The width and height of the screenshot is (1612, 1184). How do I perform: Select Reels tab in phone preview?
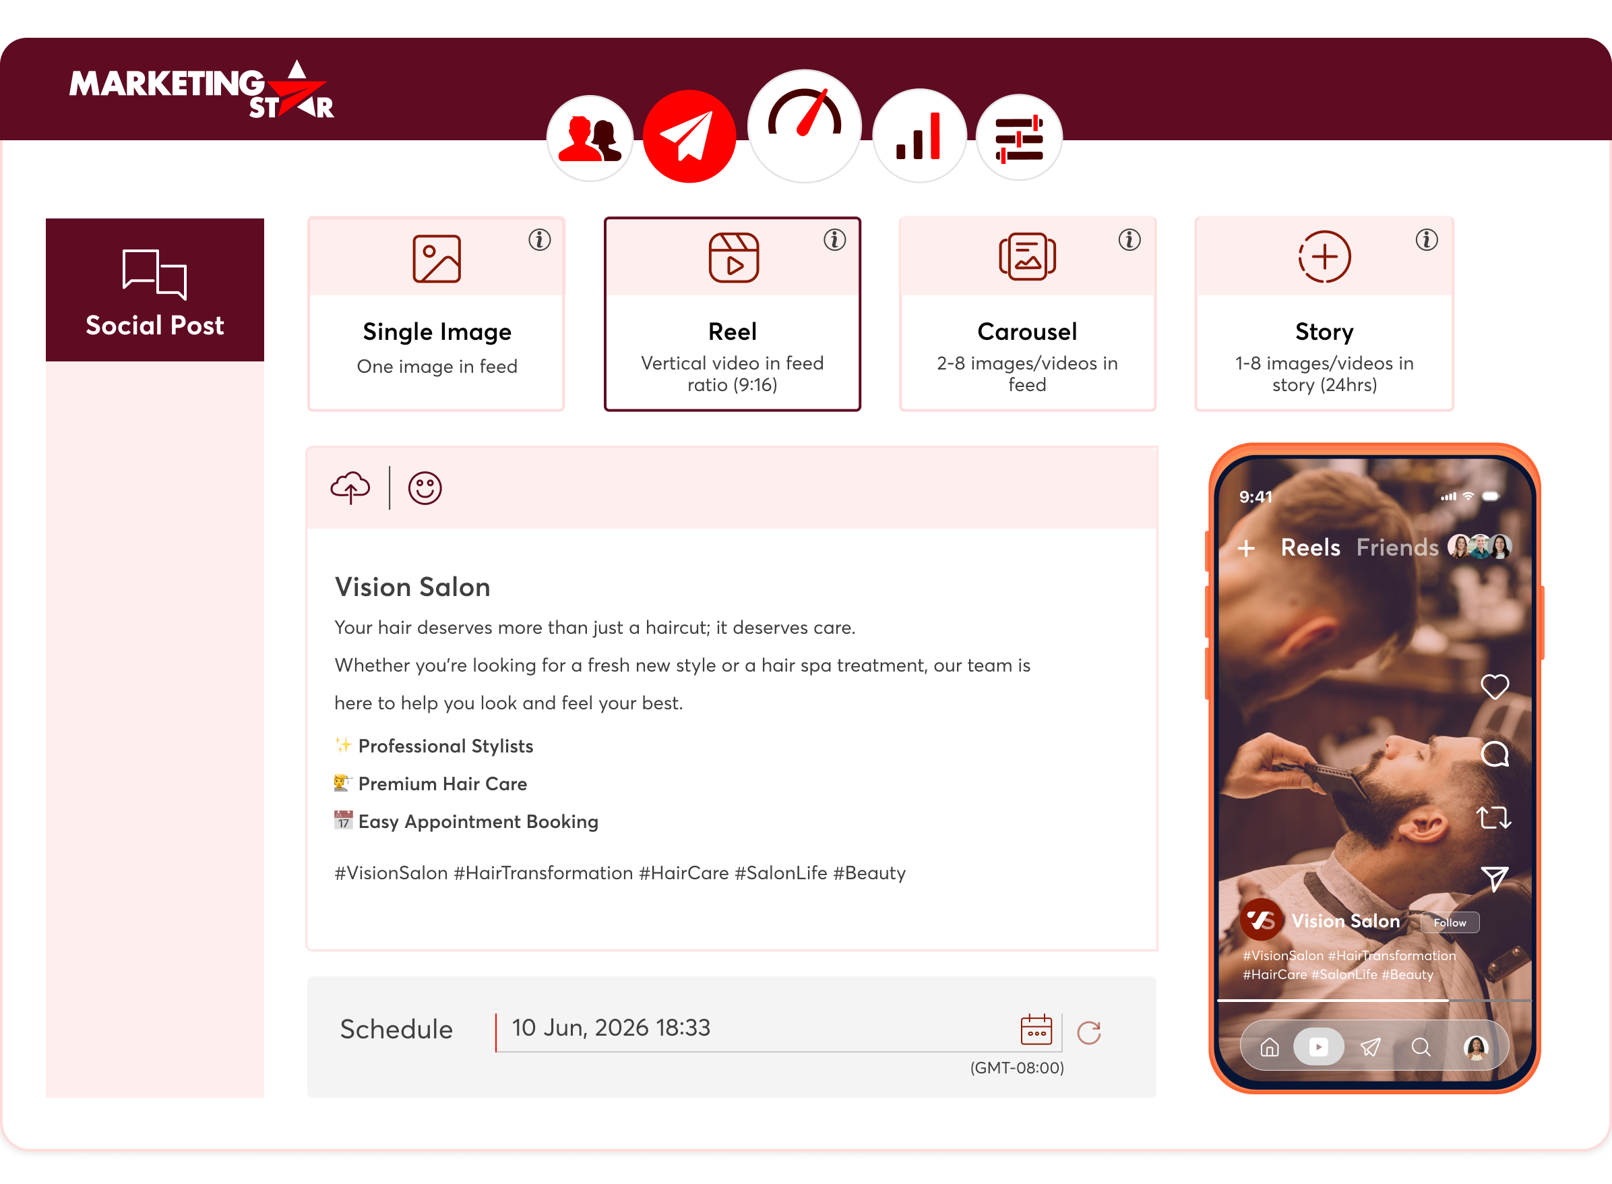click(1311, 547)
